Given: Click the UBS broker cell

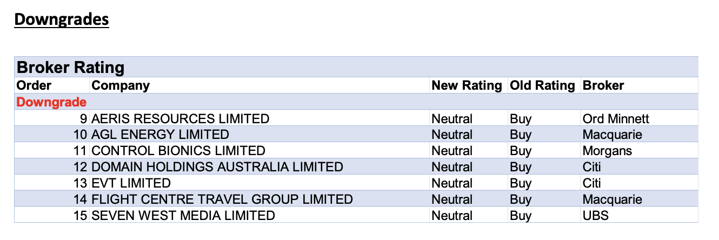Looking at the screenshot, I should click(596, 216).
